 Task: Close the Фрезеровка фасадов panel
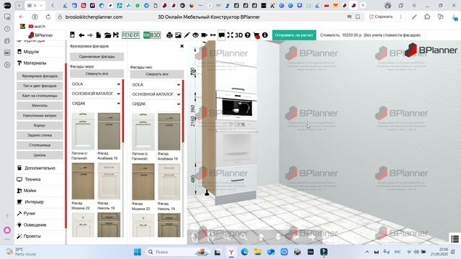(x=182, y=46)
